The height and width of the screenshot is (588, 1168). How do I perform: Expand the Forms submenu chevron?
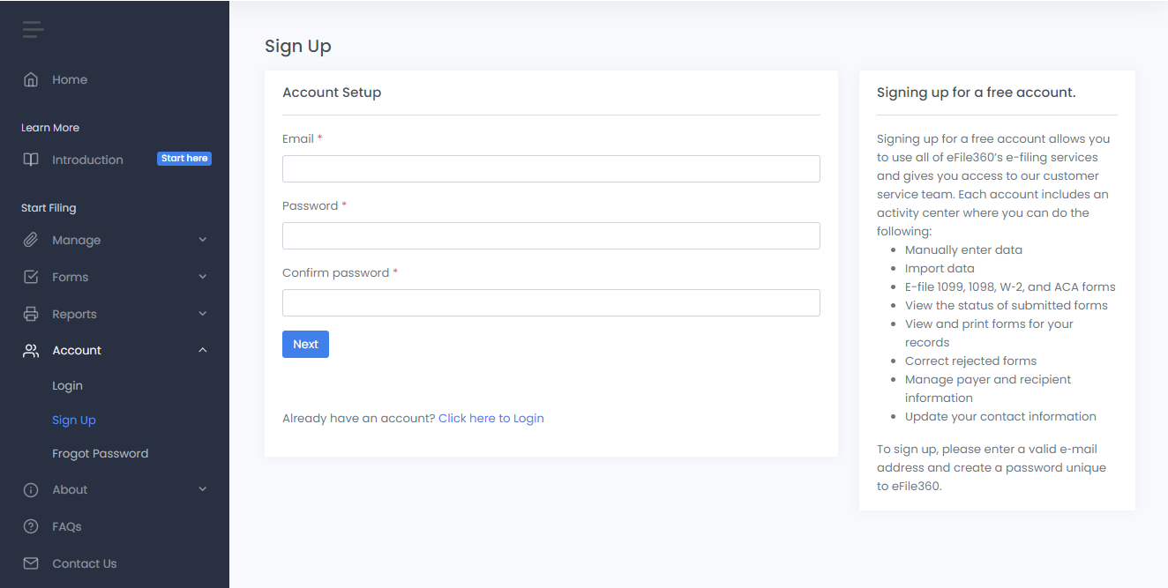pos(203,277)
